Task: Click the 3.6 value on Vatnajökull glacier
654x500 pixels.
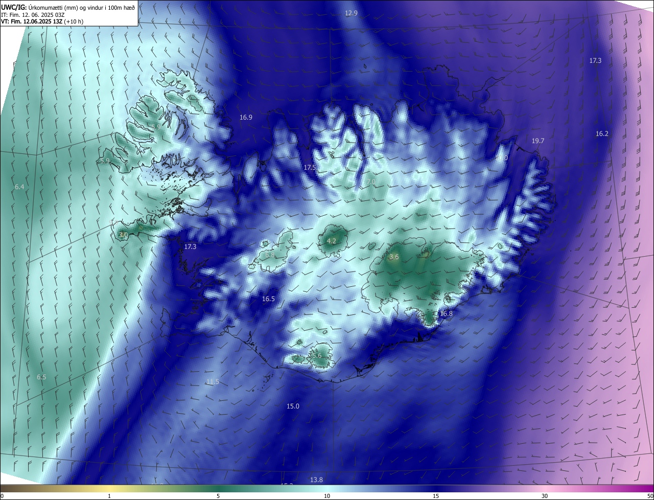Action: click(394, 257)
